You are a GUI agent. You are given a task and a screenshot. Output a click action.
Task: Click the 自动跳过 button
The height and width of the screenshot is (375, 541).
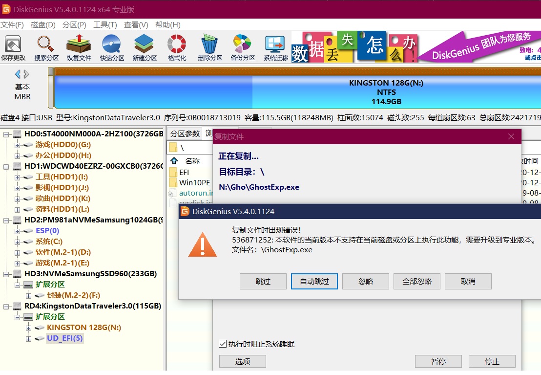click(x=314, y=281)
